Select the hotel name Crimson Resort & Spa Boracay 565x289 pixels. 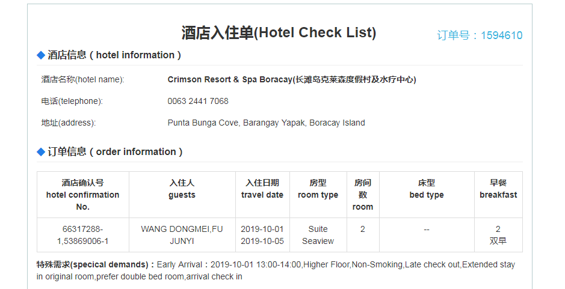coord(292,79)
